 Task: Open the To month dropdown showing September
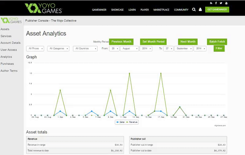[x=183, y=49]
